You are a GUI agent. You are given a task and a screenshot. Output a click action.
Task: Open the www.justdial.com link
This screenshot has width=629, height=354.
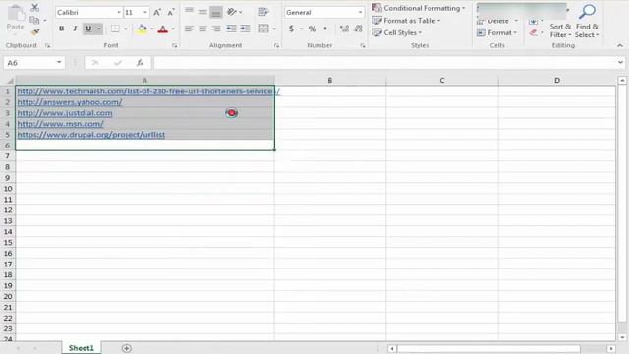point(65,113)
